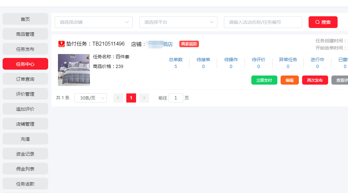Click the previous page arrow
The height and width of the screenshot is (193, 348).
(x=118, y=98)
